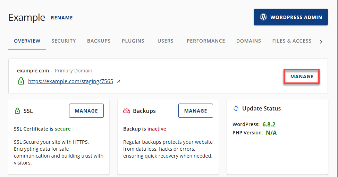Click the red Backups cloud icon

127,111
